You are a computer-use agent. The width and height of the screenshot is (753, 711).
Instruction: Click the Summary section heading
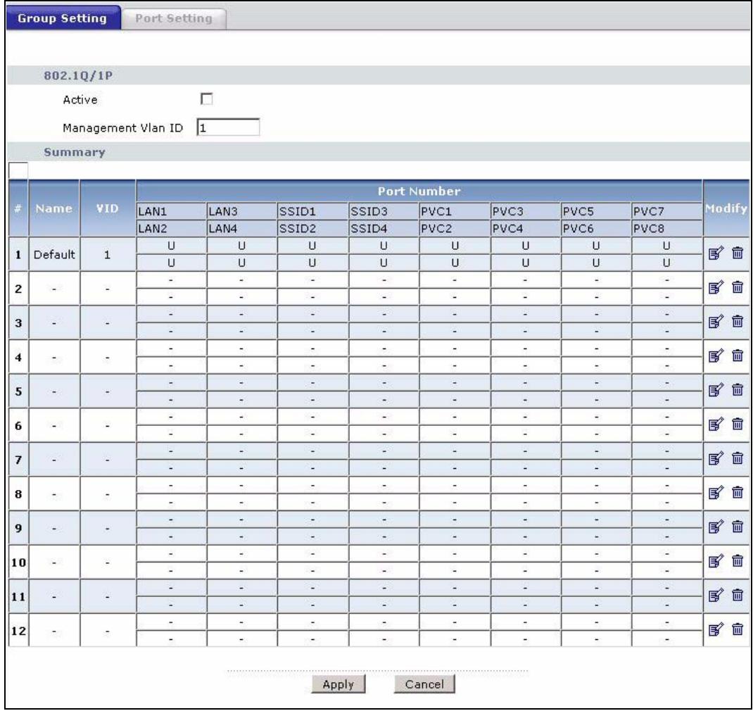coord(75,152)
